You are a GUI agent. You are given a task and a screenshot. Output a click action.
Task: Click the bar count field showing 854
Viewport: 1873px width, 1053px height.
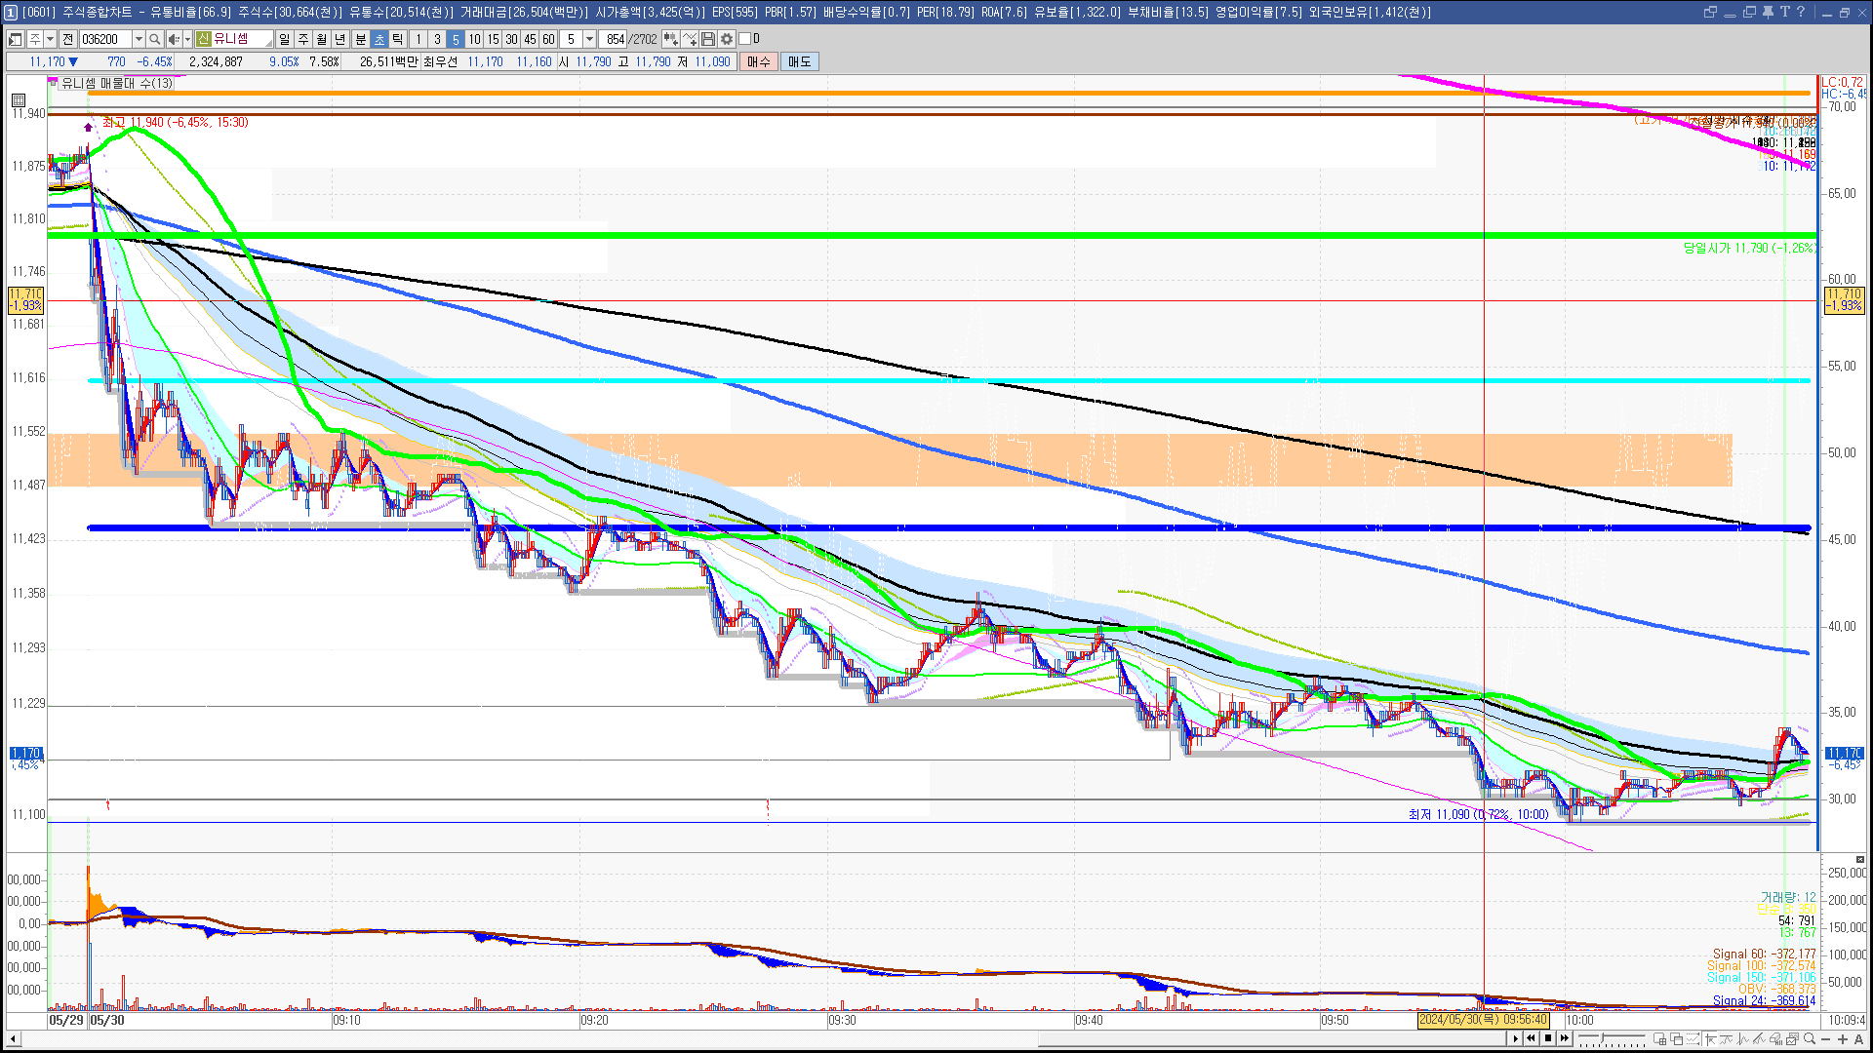point(614,39)
